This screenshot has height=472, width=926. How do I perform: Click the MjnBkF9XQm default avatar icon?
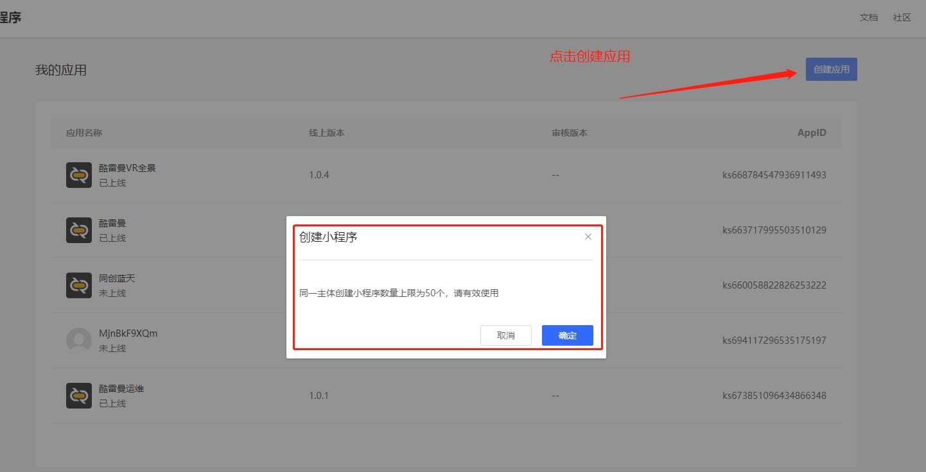[x=78, y=340]
